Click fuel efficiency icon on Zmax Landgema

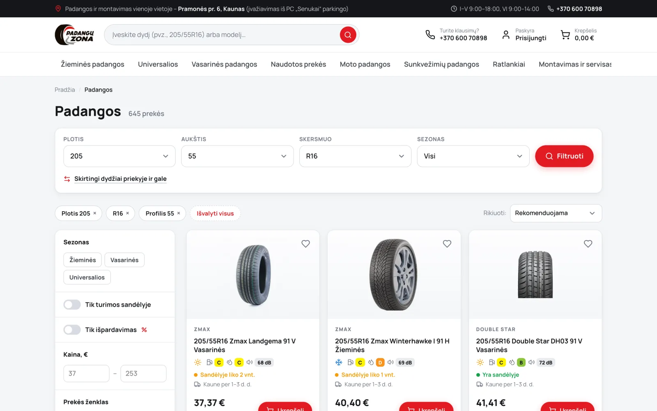[x=209, y=363]
